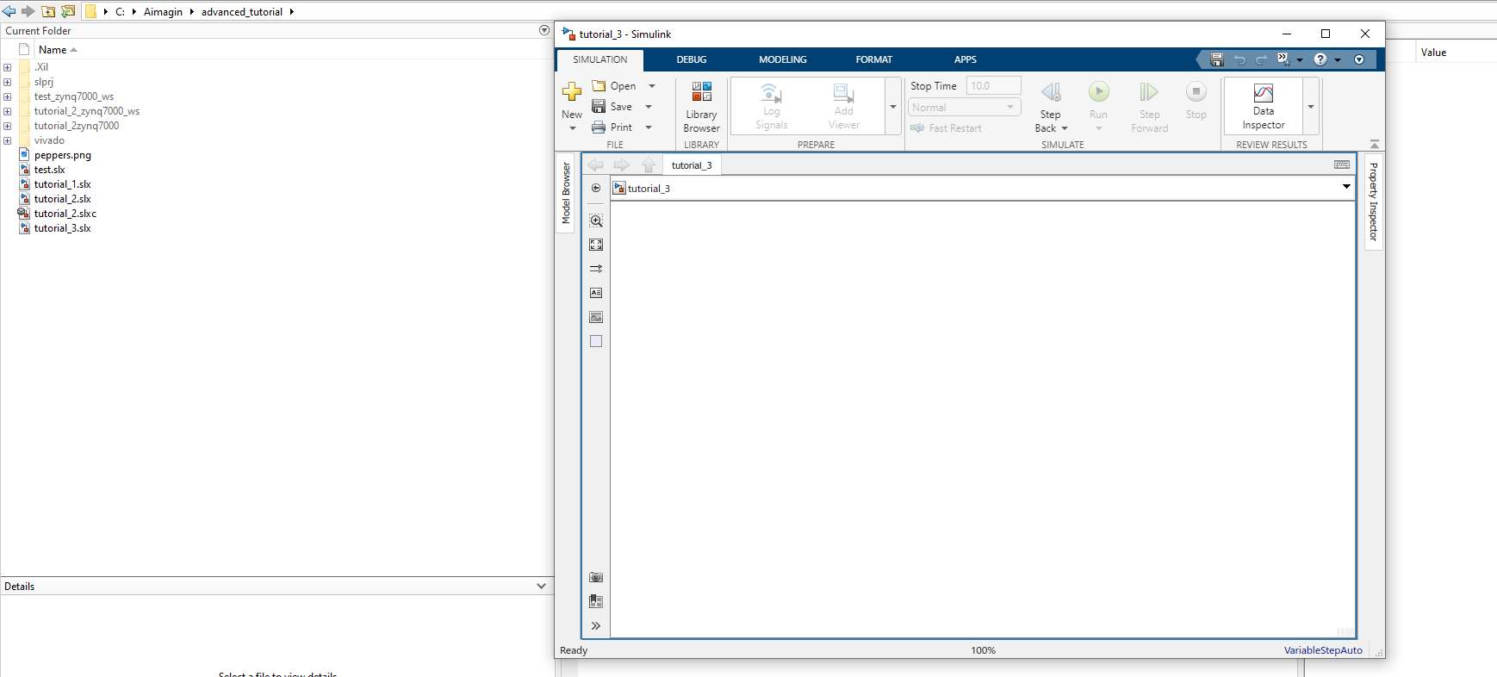Open the Step Back dropdown arrow
This screenshot has width=1497, height=677.
click(x=1065, y=128)
